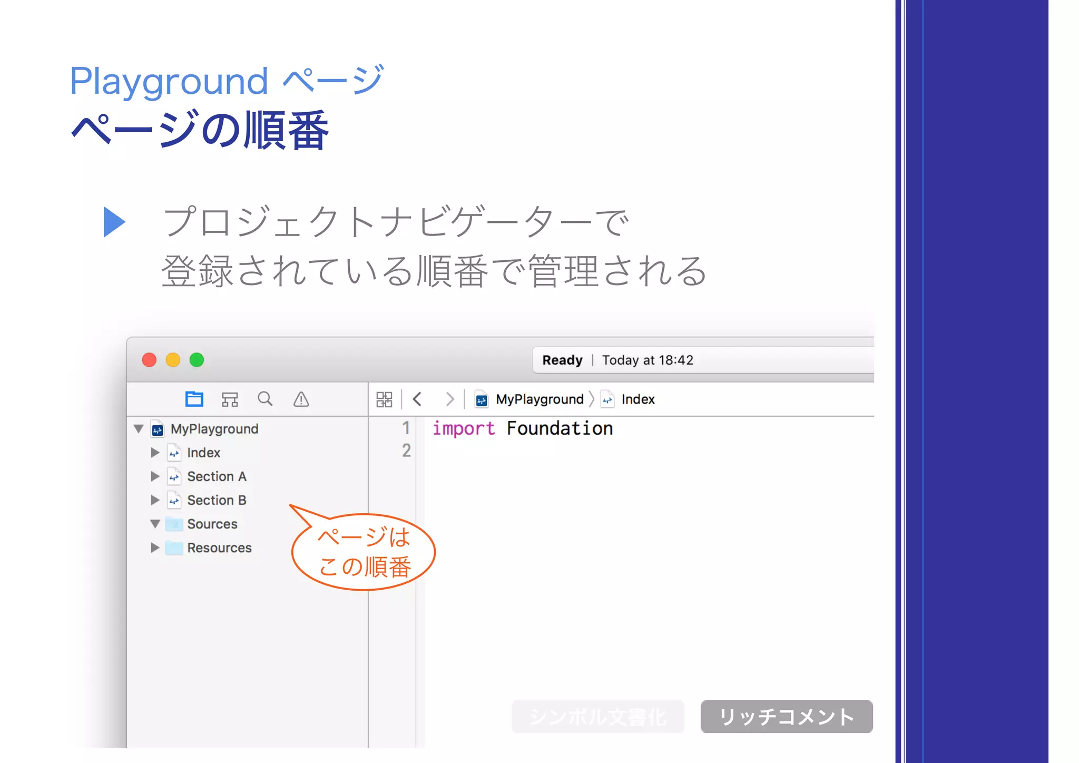Click the Index page icon in the jump bar
The width and height of the screenshot is (1079, 763).
pyautogui.click(x=607, y=399)
